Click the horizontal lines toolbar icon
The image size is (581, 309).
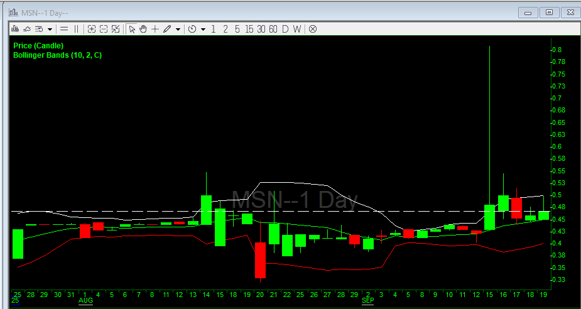[64, 29]
